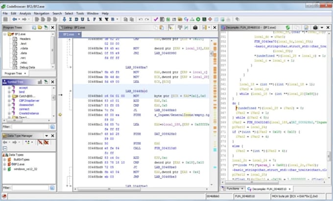Open the Tools menu
The image size is (333, 201).
(80, 13)
